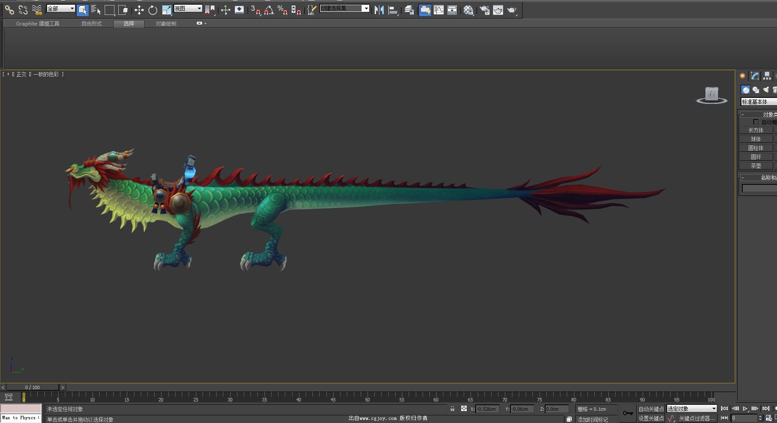This screenshot has height=423, width=777.
Task: Open the 选定对象 key filter dropdown
Action: click(692, 409)
